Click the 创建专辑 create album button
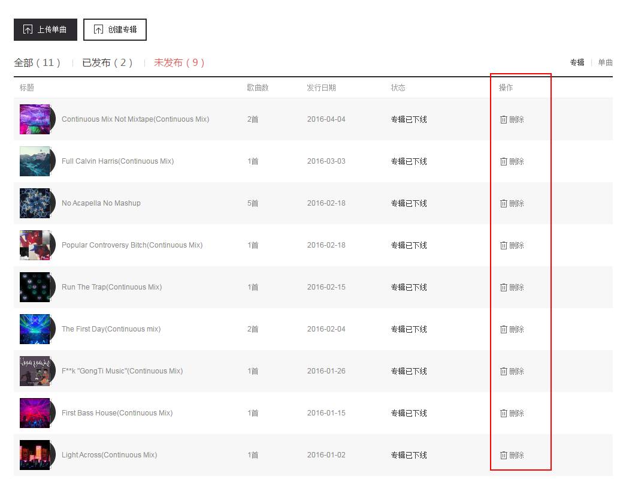Viewport: 617px width, 479px height. tap(115, 29)
